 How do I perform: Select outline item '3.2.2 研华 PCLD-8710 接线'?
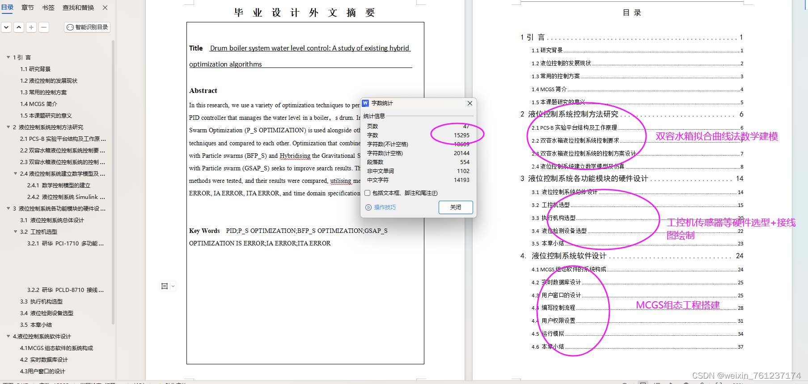tap(66, 290)
